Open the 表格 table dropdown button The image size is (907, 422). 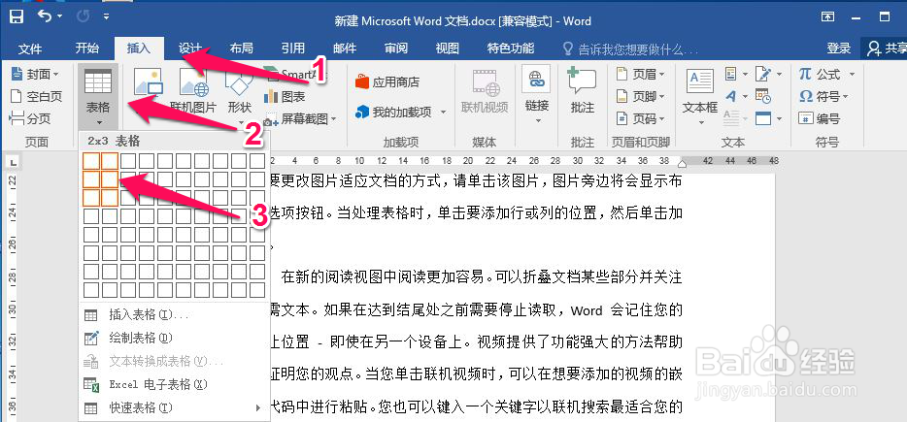pos(98,97)
